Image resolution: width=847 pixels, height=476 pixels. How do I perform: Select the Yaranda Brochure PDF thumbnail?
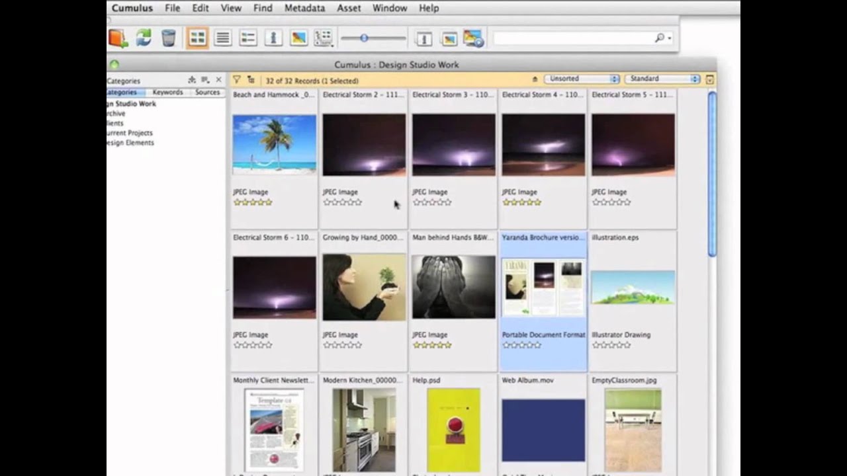[x=543, y=288]
